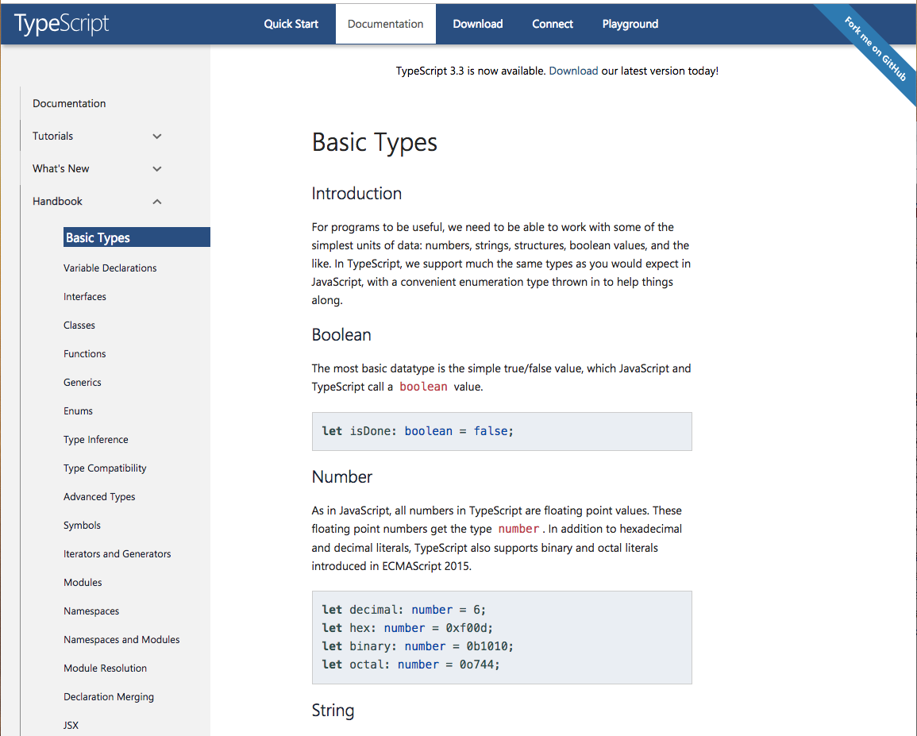Open the Connect page from the navigation bar
Screen dimensions: 917x736
pyautogui.click(x=552, y=24)
